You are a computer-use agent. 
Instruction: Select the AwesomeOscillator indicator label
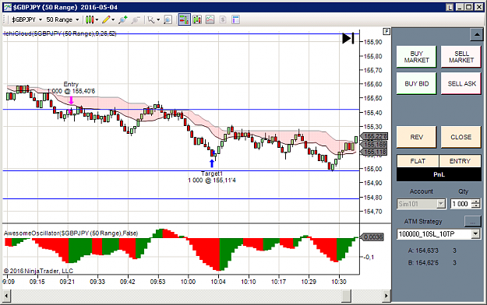point(71,233)
